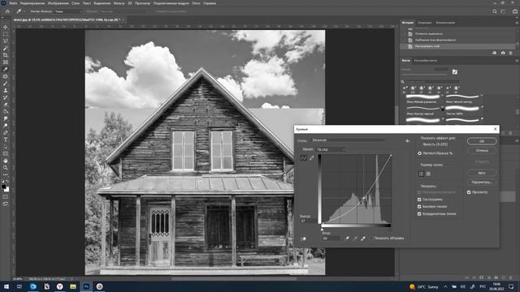
Task: Activate the on-image adjustment hand tool in Curves
Action: (x=303, y=238)
